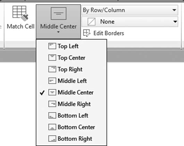The image size is (184, 146).
Task: Click the Middle Center alignment icon in ribbon
Action: click(58, 13)
